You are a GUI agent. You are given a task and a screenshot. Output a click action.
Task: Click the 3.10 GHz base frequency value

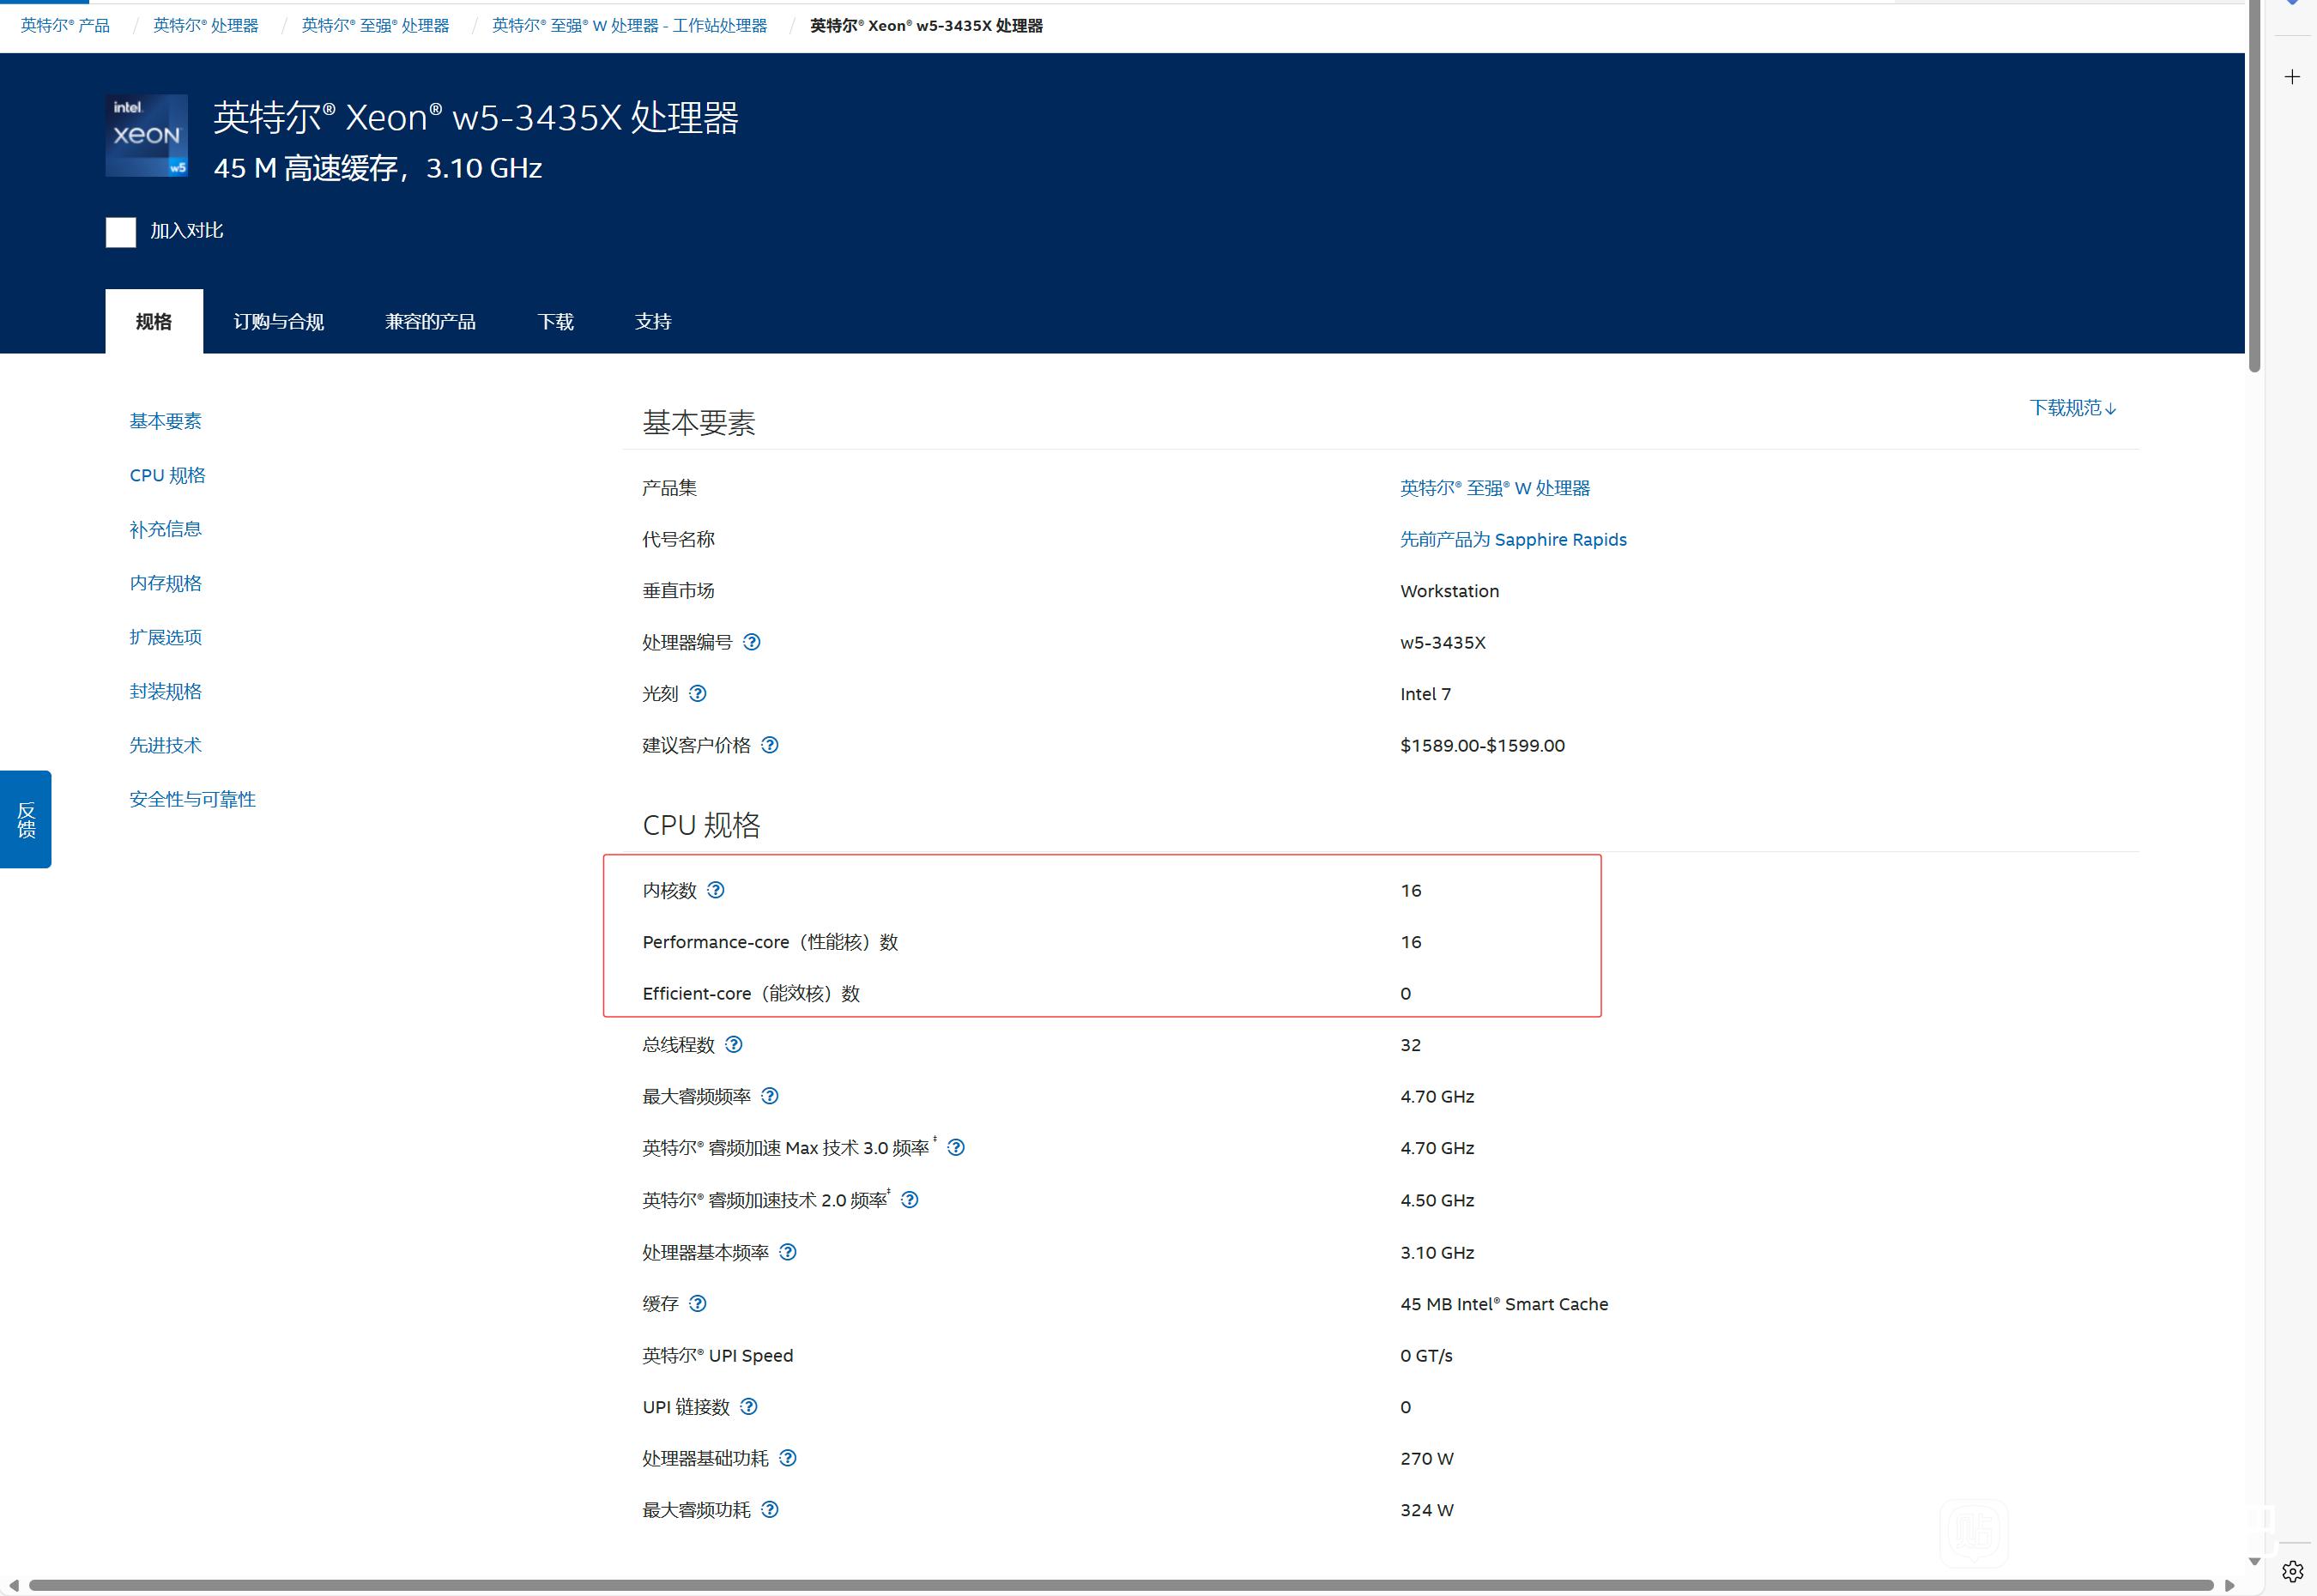1437,1252
